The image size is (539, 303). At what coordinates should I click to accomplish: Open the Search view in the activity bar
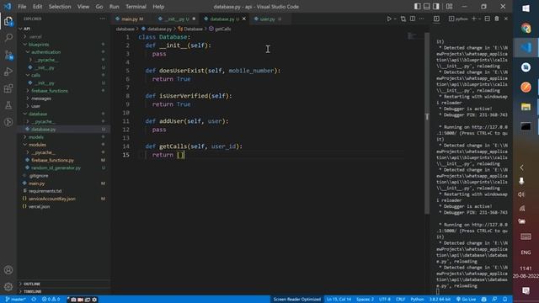(x=8, y=37)
